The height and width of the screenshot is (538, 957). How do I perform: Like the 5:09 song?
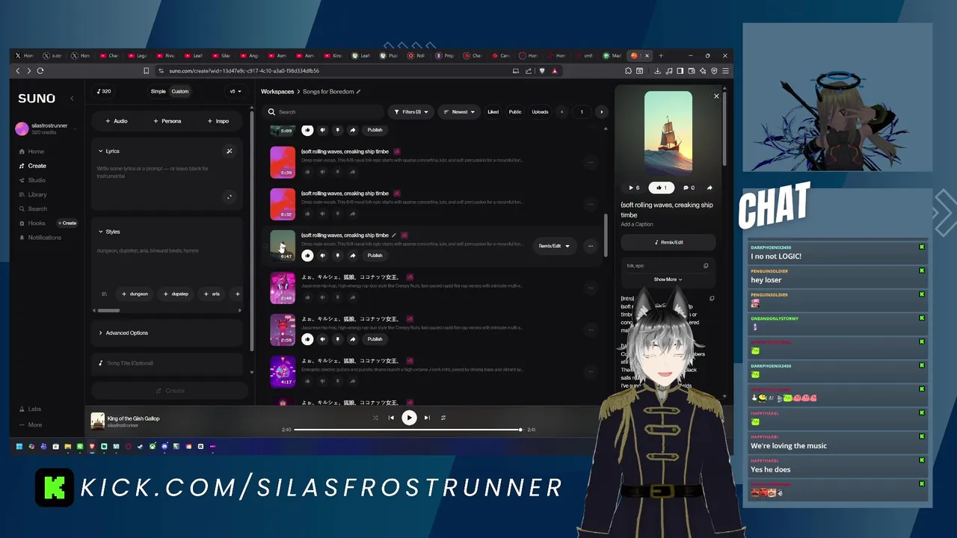307,130
